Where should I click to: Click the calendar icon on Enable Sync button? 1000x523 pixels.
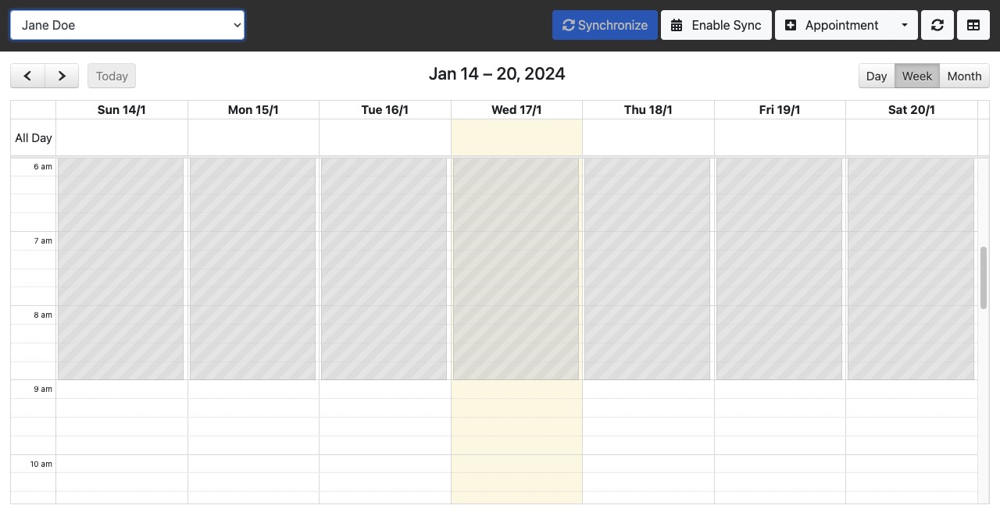tap(677, 25)
